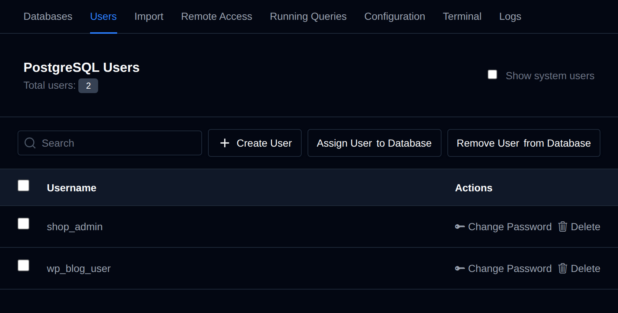618x313 pixels.
Task: Select the wp_blog_user row checkbox
Action: (23, 265)
